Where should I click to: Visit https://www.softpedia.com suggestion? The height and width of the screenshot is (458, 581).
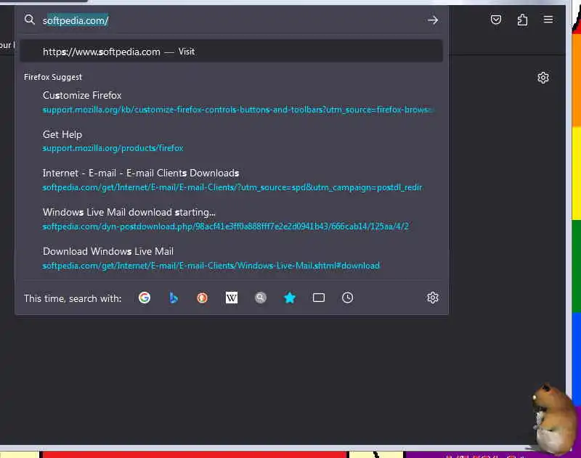coord(232,52)
